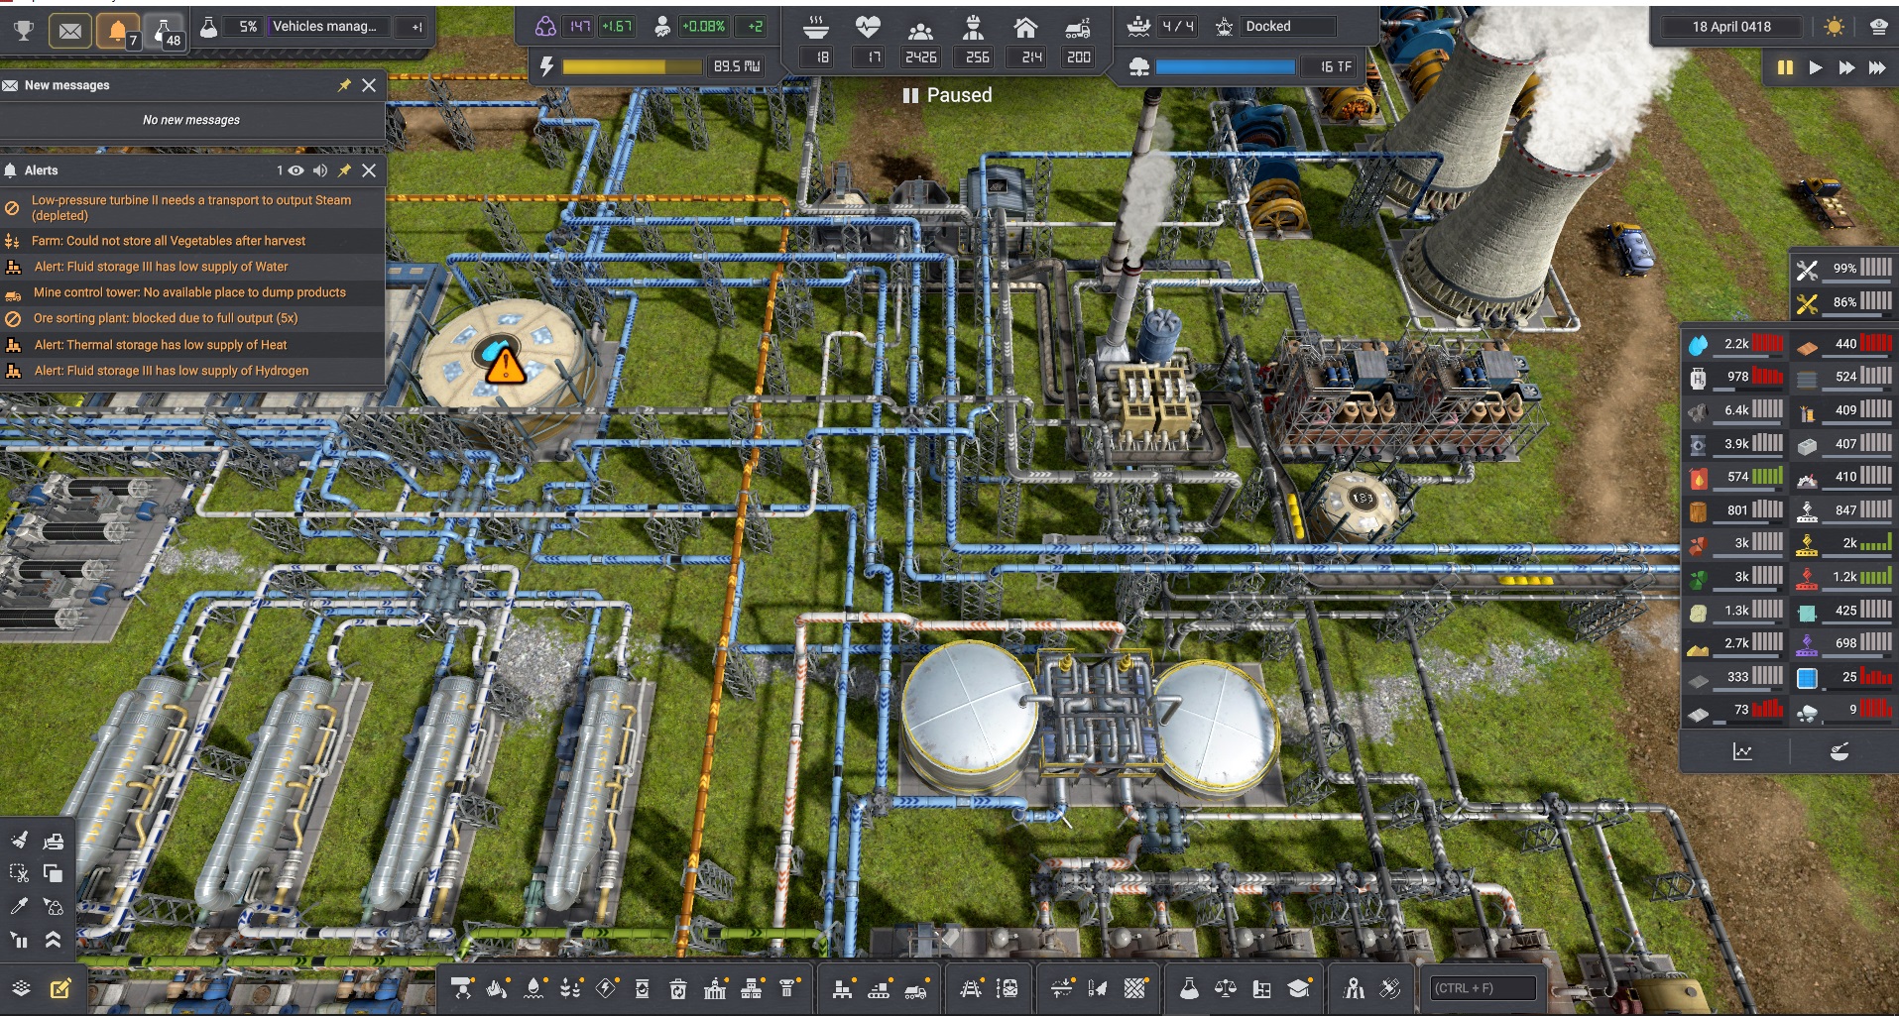The width and height of the screenshot is (1899, 1016).
Task: Open the rail tracks build category
Action: [971, 987]
